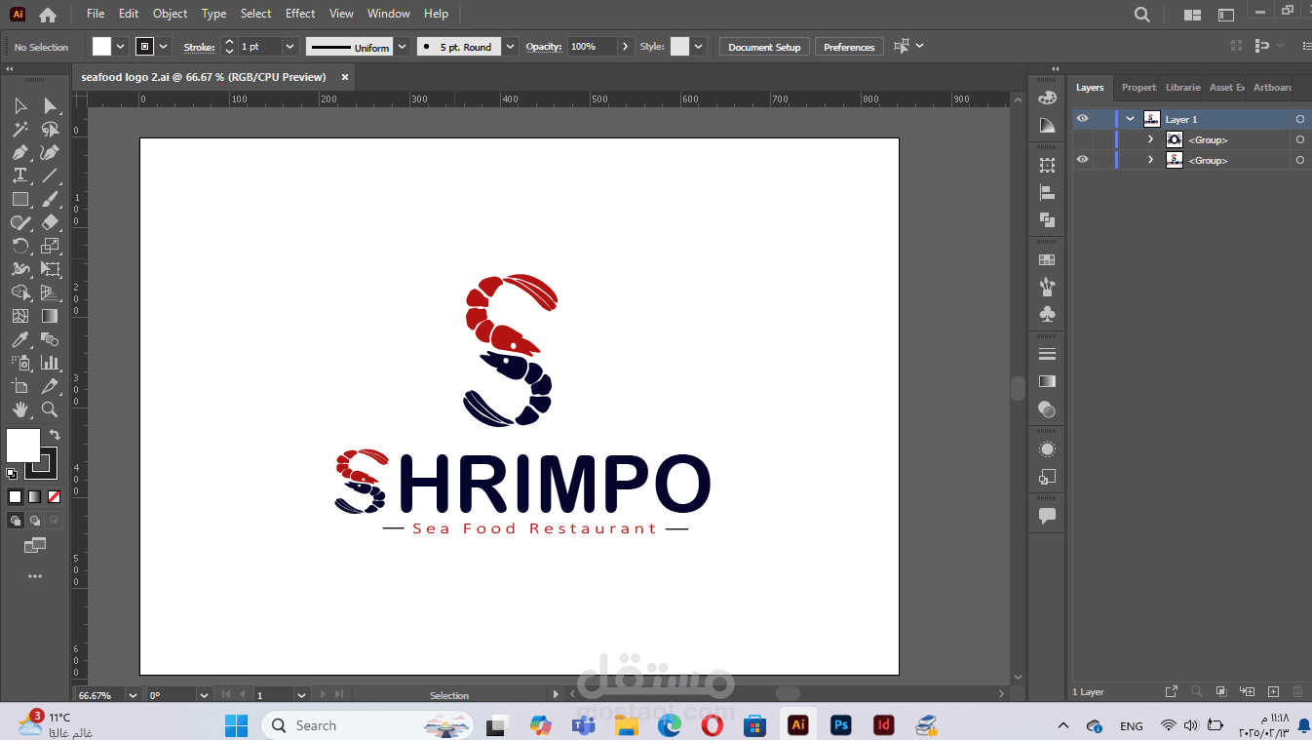
Task: Pick the Eyedropper tool
Action: [20, 339]
